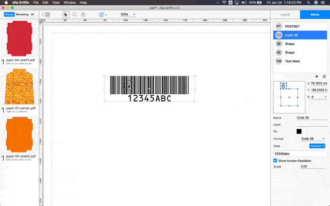Edit the Y position field

point(319,90)
